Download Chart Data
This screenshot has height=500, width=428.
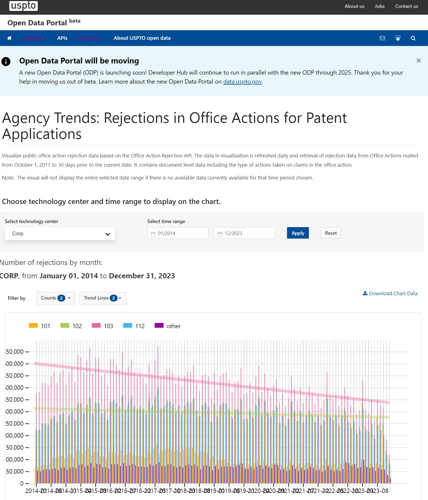pos(390,293)
